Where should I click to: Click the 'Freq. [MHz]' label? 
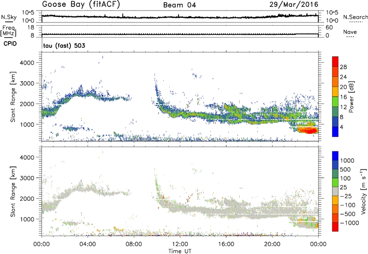[x=8, y=31]
